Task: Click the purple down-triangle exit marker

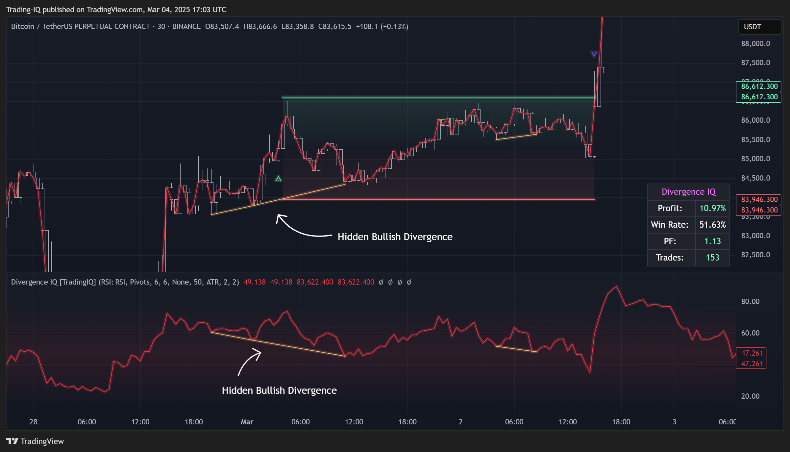Action: [x=594, y=54]
